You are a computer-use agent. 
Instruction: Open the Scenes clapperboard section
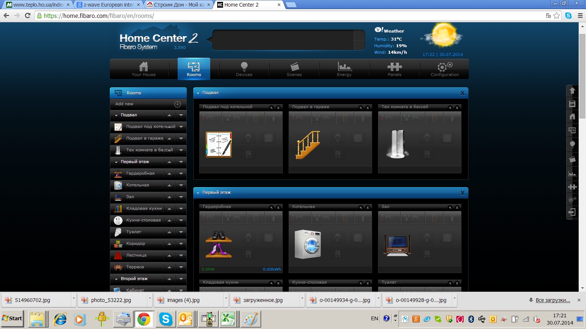click(x=294, y=69)
